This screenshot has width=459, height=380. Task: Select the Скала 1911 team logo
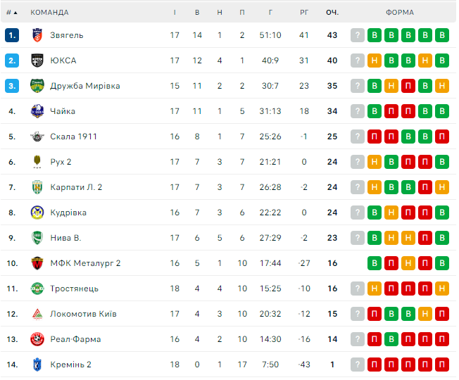pyautogui.click(x=37, y=137)
